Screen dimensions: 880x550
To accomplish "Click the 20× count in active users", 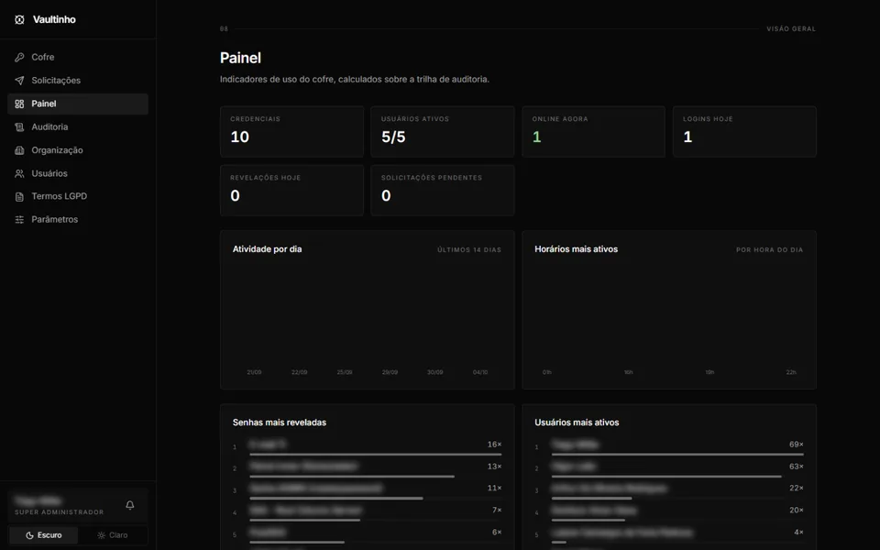I will pyautogui.click(x=797, y=511).
